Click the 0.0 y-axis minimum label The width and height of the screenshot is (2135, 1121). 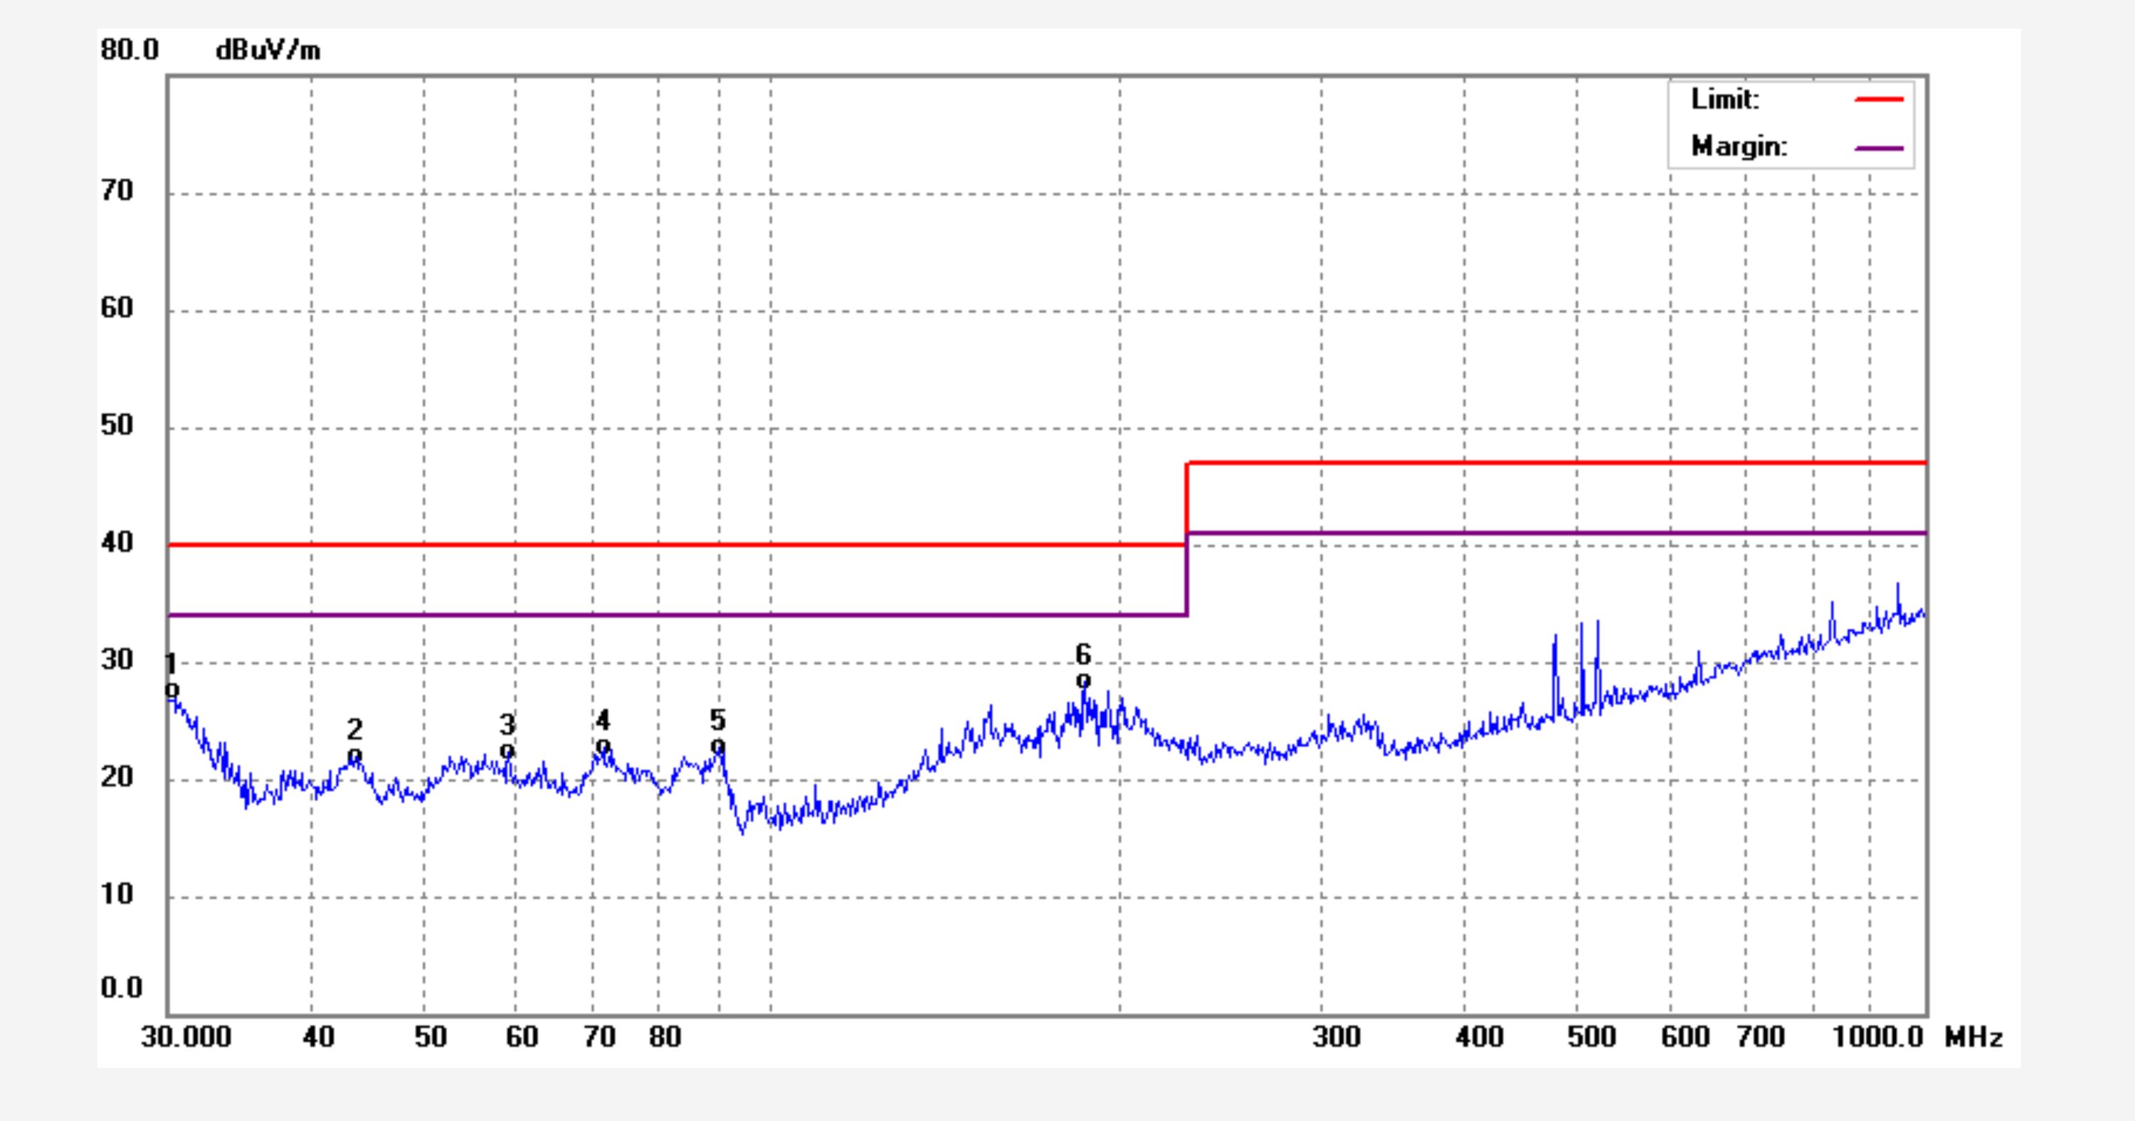121,987
